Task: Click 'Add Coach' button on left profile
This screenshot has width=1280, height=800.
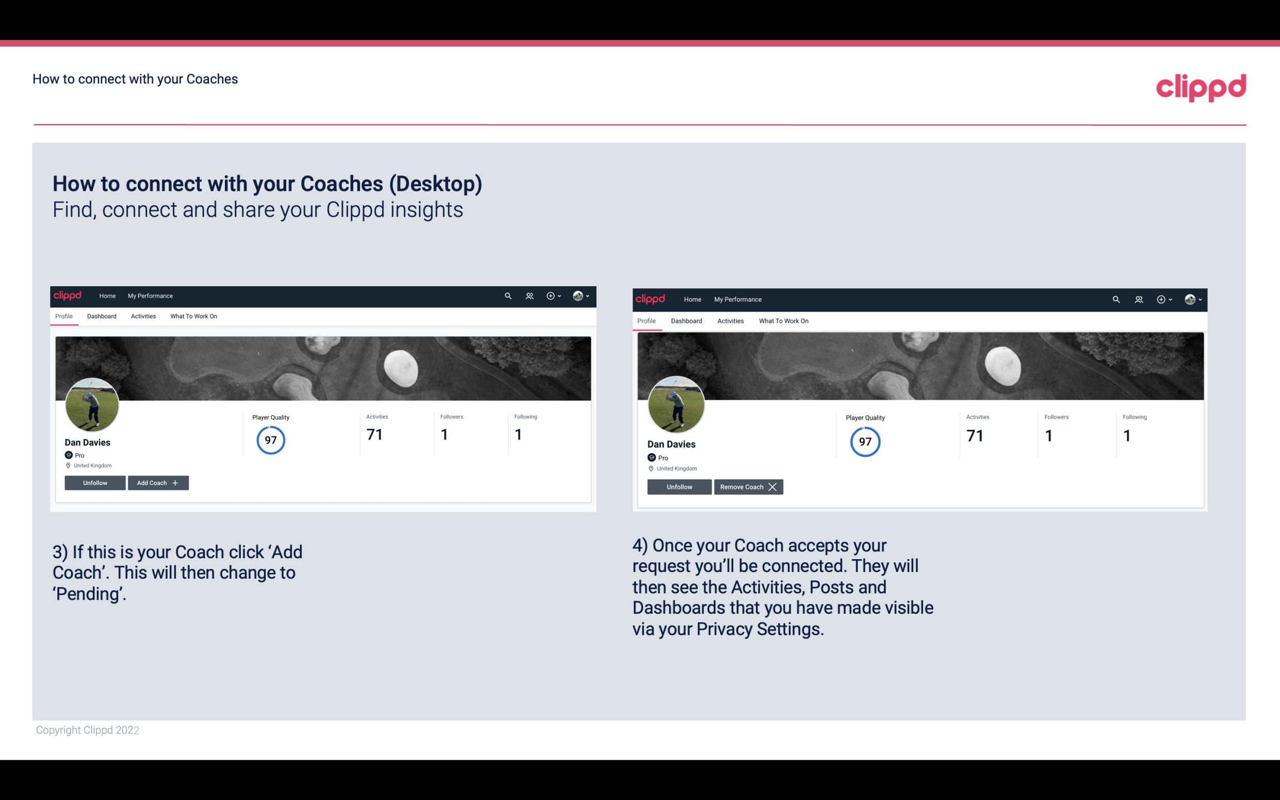Action: coord(158,482)
